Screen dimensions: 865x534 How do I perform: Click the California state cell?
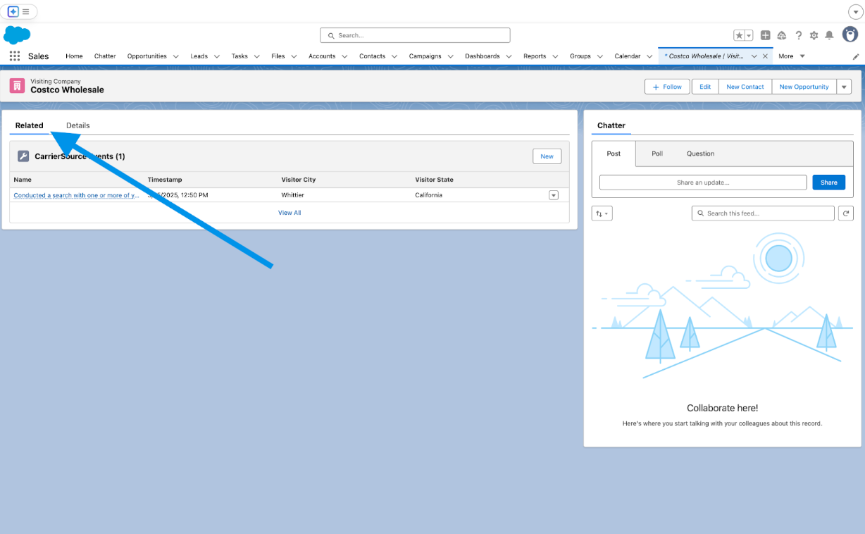click(x=429, y=195)
